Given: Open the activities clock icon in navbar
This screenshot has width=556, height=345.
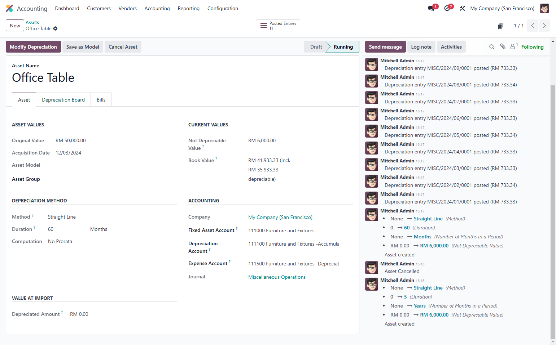Looking at the screenshot, I should (447, 8).
